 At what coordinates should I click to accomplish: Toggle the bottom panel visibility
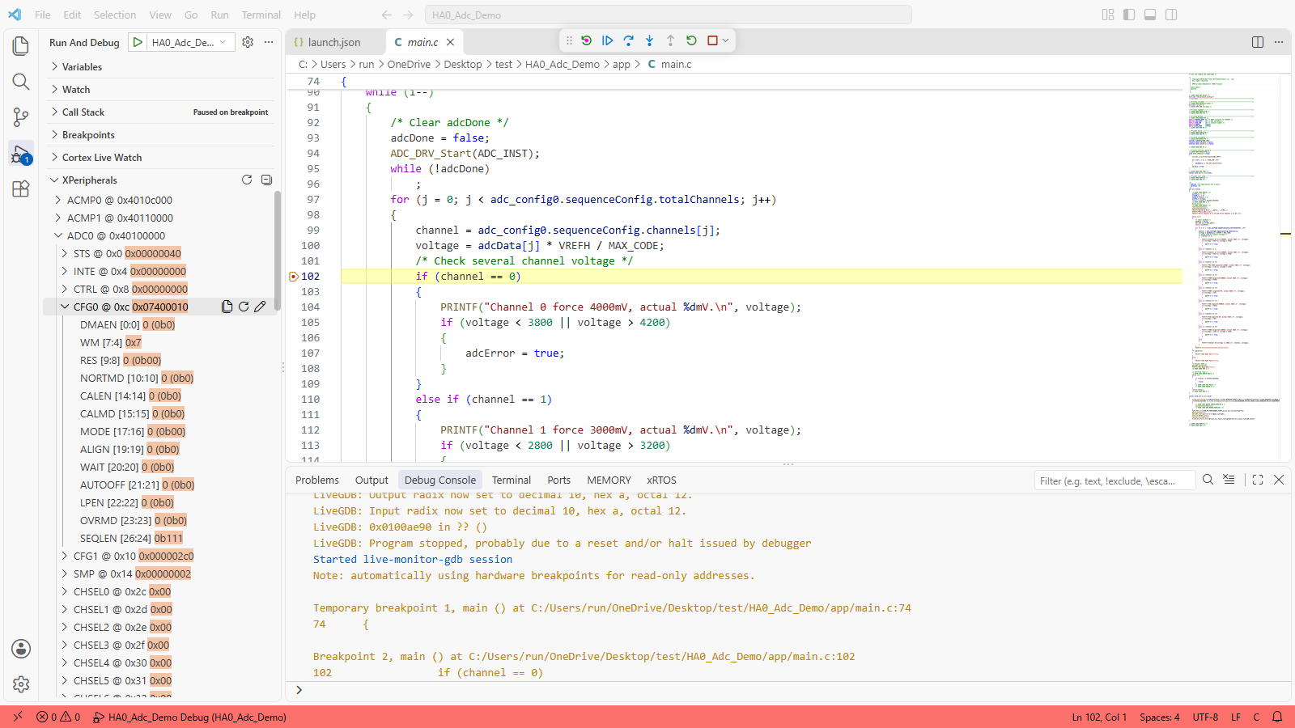pos(1150,15)
